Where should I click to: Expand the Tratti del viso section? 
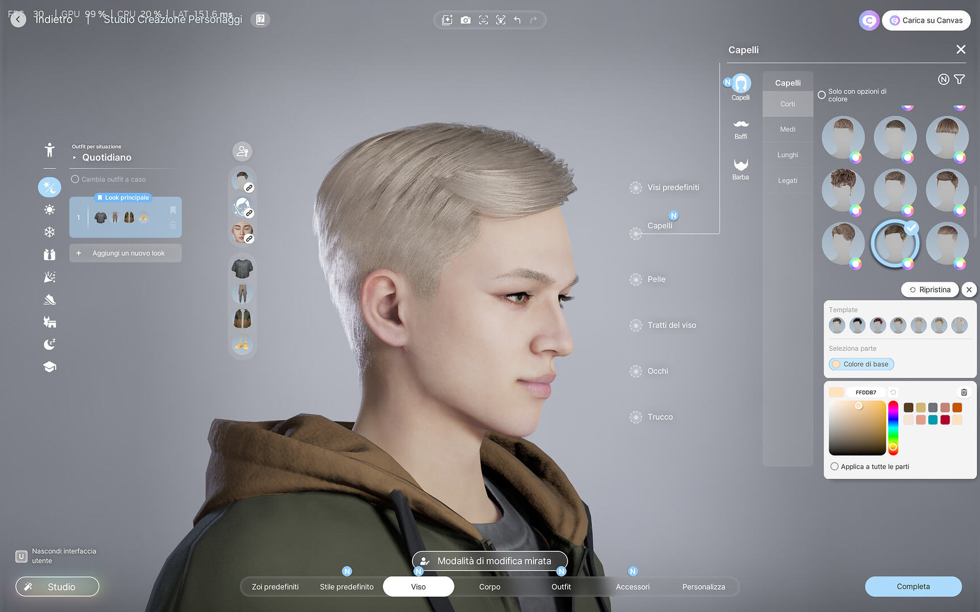pyautogui.click(x=636, y=325)
